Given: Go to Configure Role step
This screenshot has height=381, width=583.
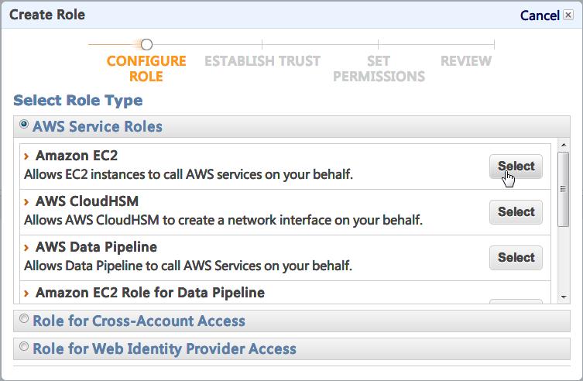Looking at the screenshot, I should (146, 68).
